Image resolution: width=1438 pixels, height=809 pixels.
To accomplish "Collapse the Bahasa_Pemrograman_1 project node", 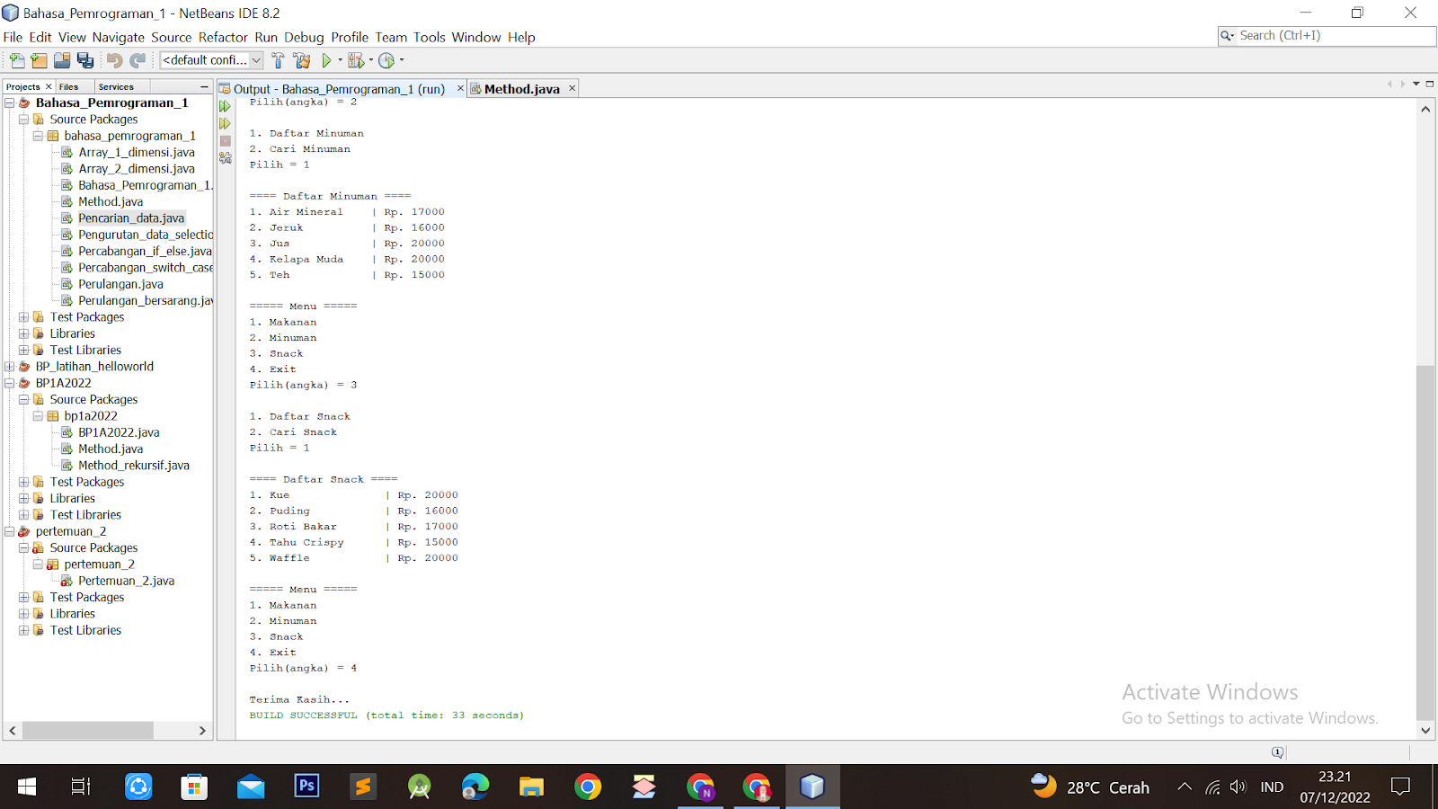I will pos(10,102).
